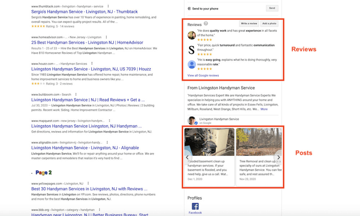Click 'From Livingston Handyman Service' heading

click(221, 88)
